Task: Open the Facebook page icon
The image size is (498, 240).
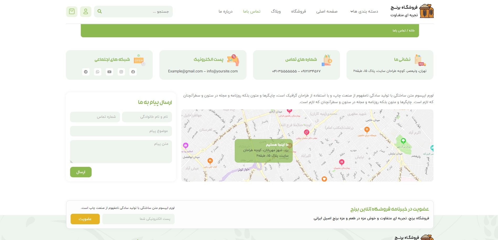Action: [133, 72]
